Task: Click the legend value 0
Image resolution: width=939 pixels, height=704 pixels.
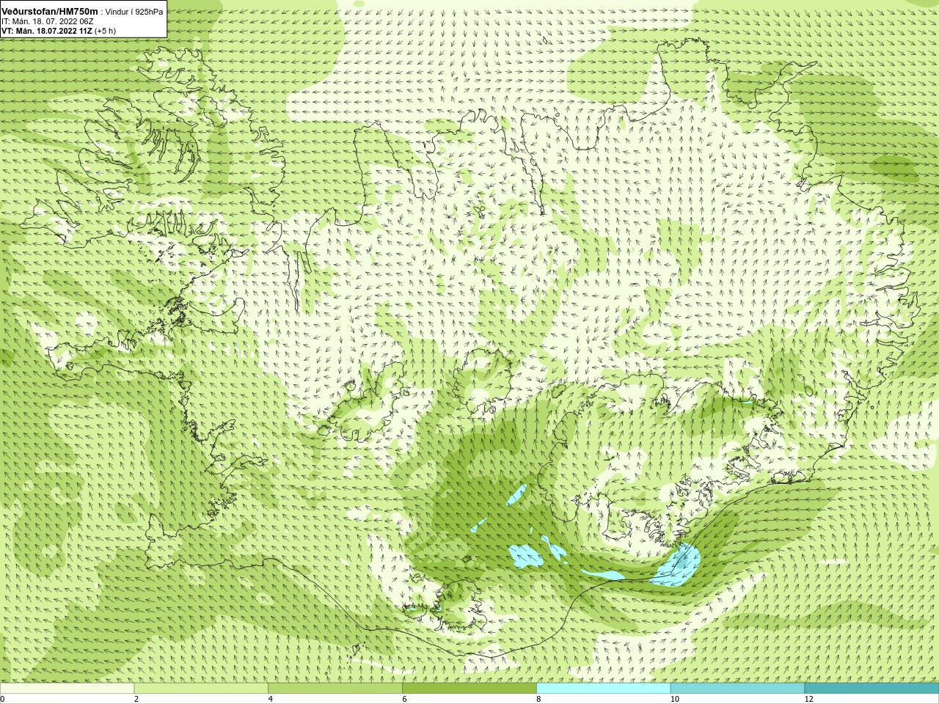Action: [x=3, y=699]
